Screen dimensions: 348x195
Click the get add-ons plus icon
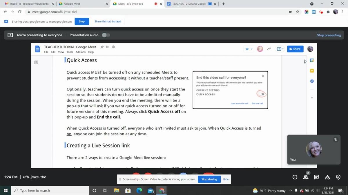[x=312, y=98]
